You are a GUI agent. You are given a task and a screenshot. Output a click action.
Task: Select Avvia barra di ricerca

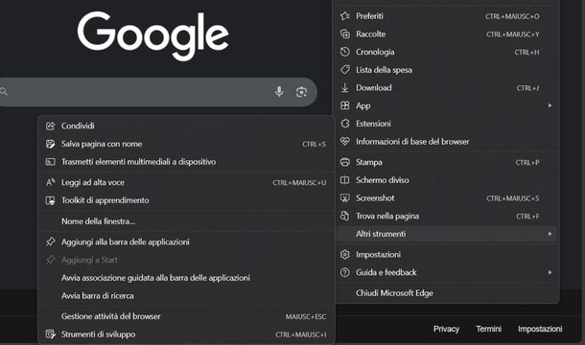click(187, 295)
